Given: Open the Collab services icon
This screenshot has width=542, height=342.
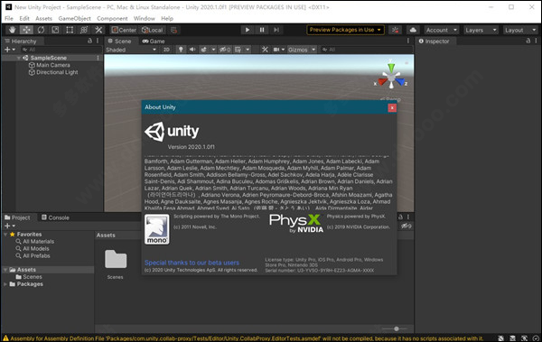Looking at the screenshot, I should tap(395, 30).
